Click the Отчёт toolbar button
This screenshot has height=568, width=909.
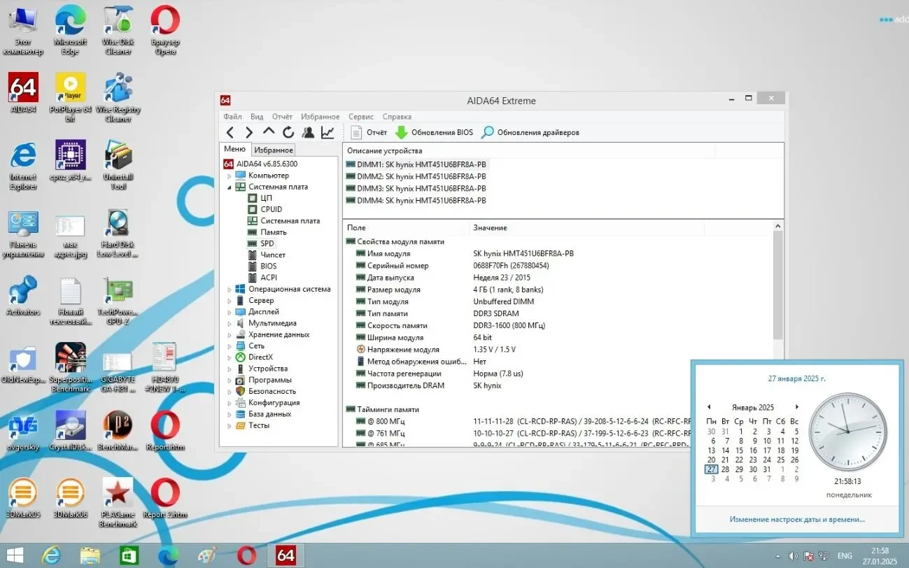click(369, 132)
